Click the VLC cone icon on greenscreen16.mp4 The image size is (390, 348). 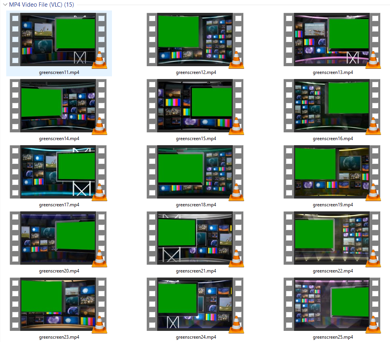(x=373, y=126)
